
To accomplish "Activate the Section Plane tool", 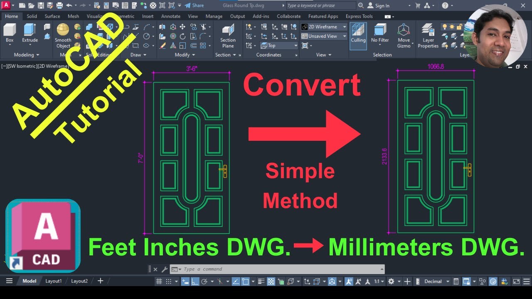I will (228, 37).
